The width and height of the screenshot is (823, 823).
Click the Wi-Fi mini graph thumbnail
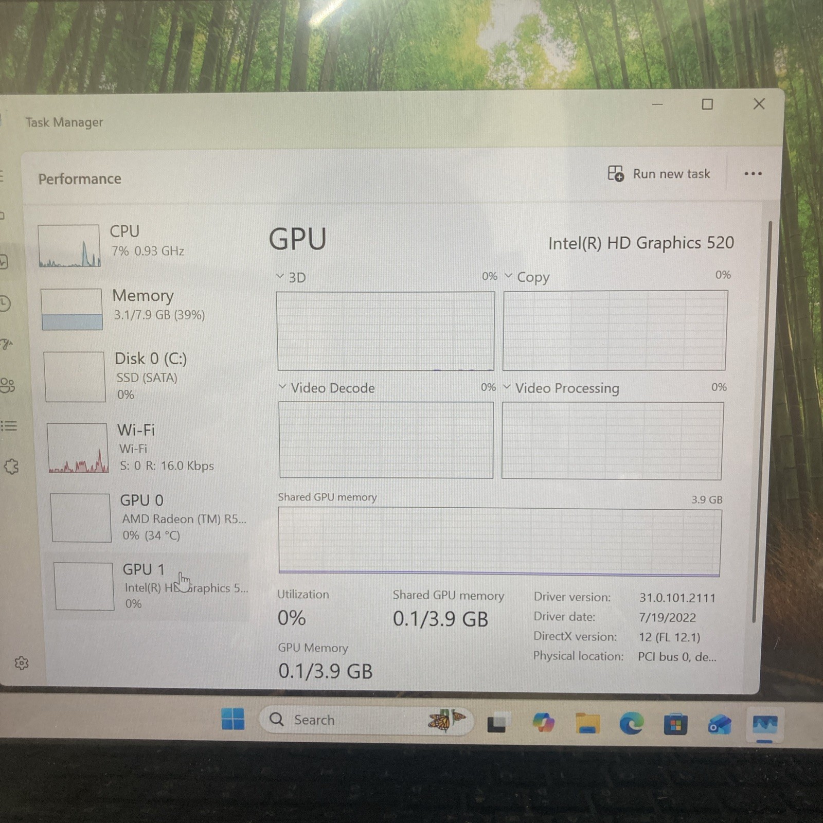click(78, 448)
